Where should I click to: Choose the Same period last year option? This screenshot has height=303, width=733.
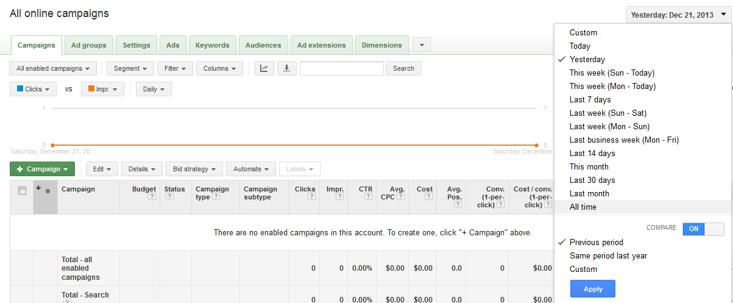click(608, 255)
